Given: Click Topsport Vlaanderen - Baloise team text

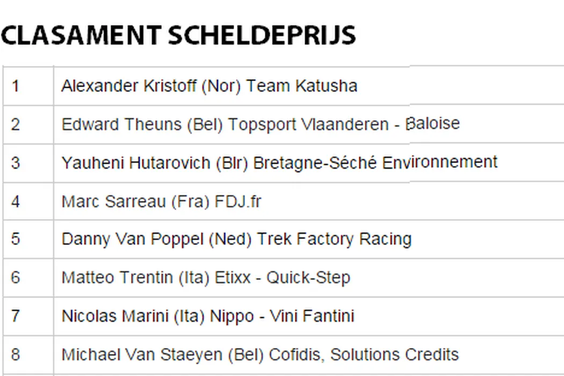Looking at the screenshot, I should point(344,125).
